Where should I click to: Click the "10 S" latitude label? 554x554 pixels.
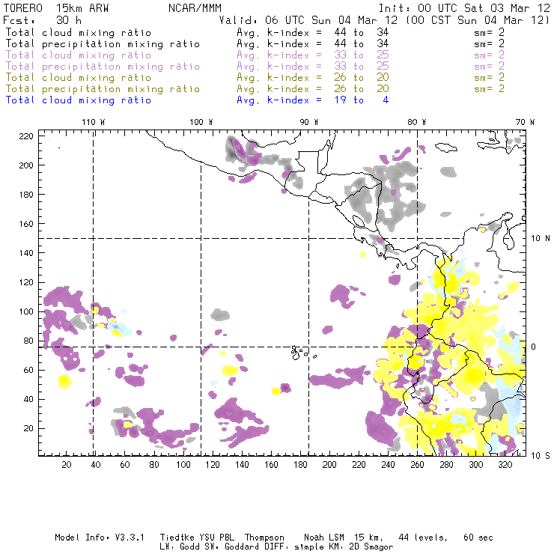point(541,456)
